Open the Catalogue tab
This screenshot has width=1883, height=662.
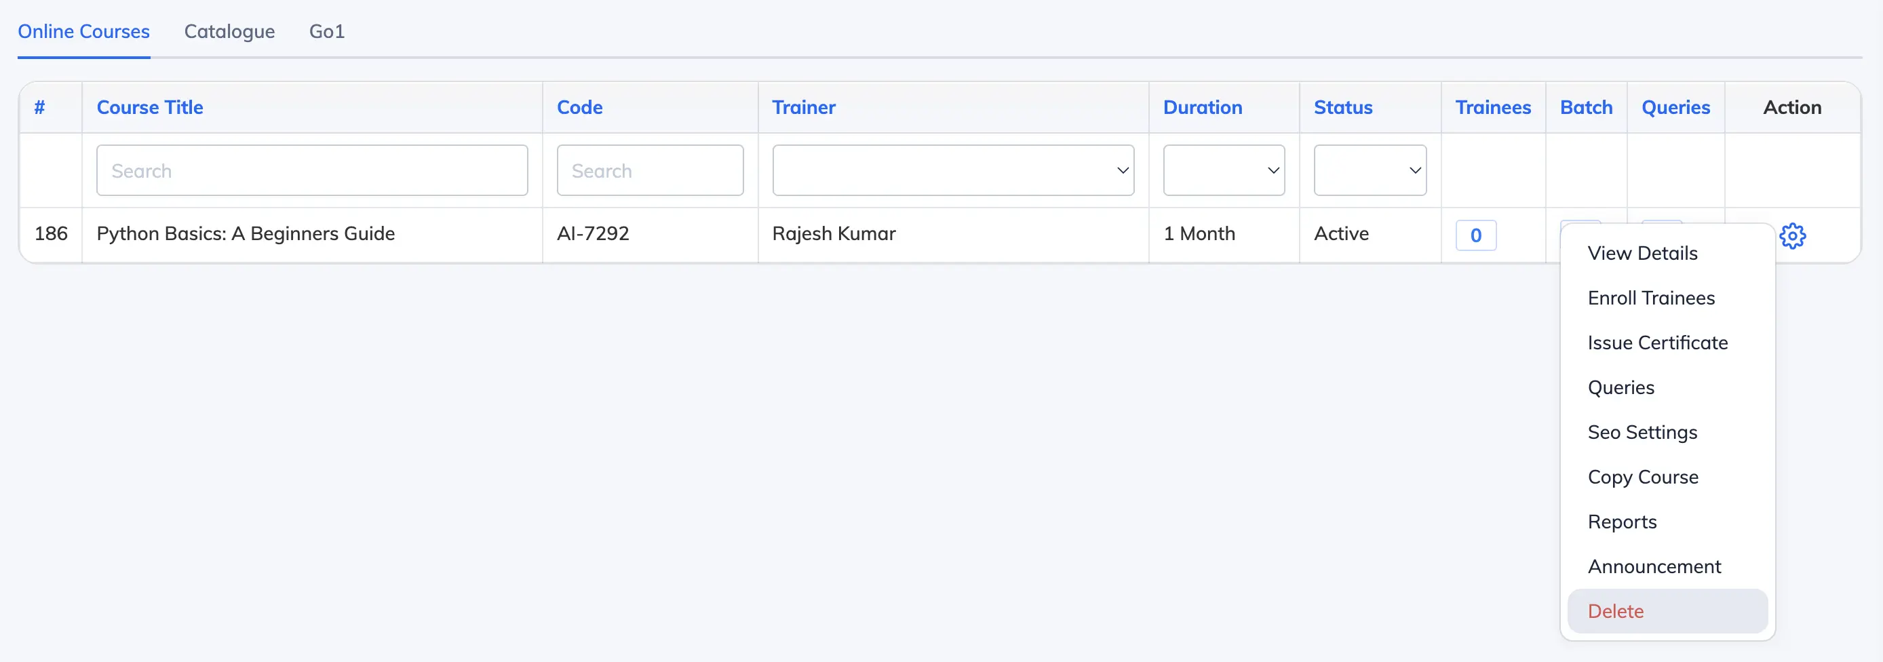229,31
